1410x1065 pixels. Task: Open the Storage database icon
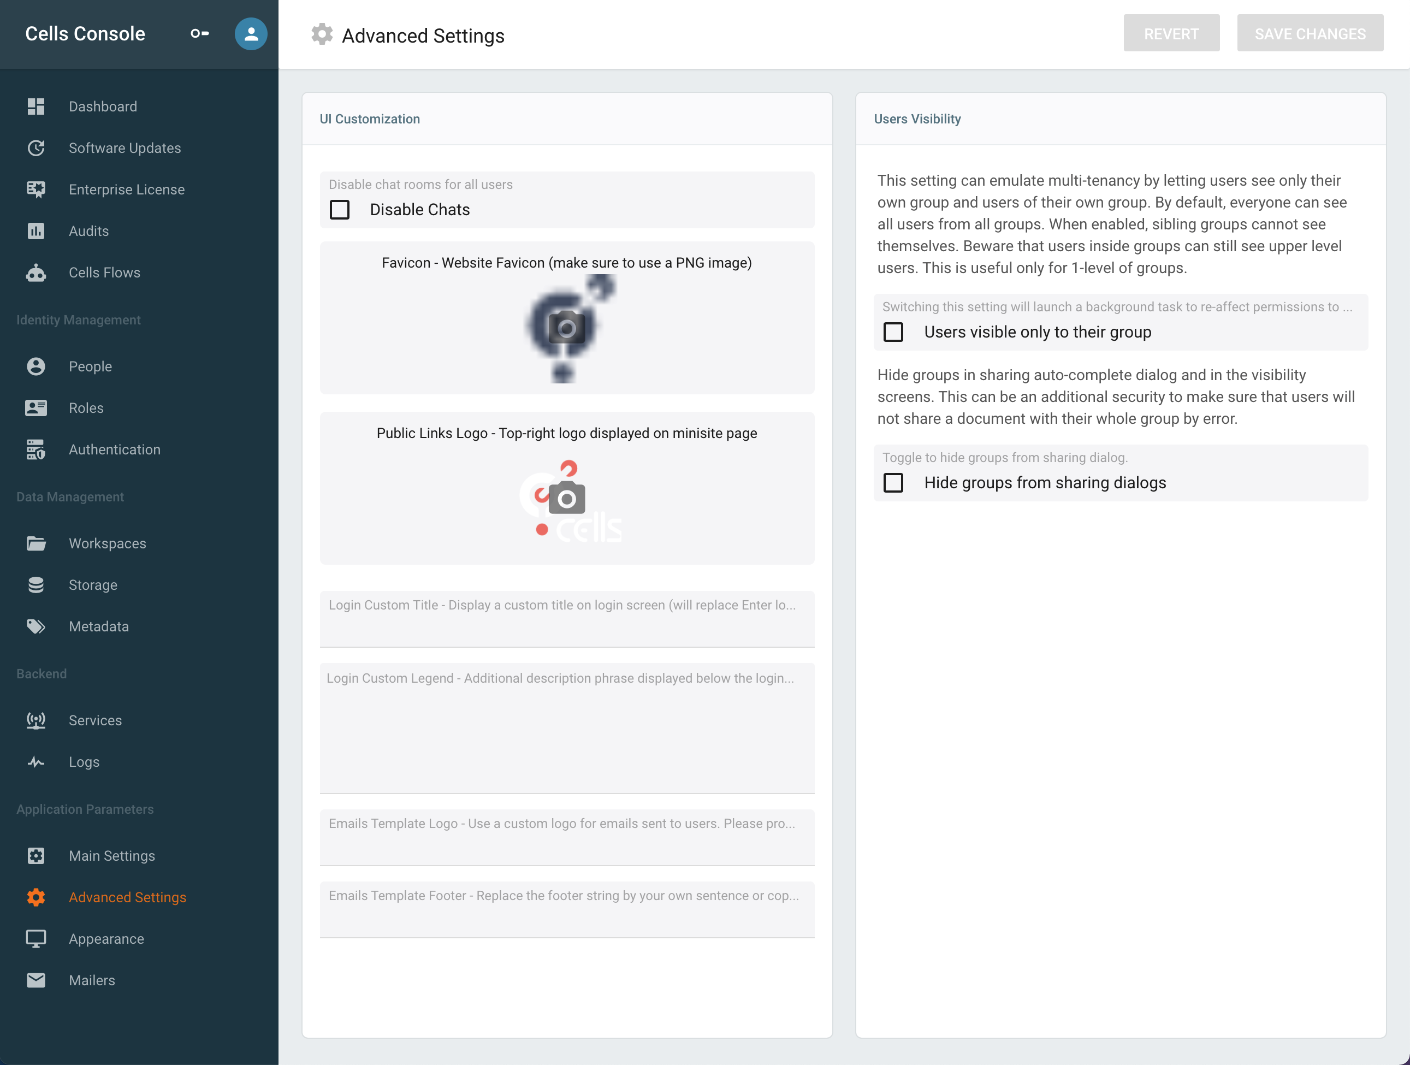[35, 584]
